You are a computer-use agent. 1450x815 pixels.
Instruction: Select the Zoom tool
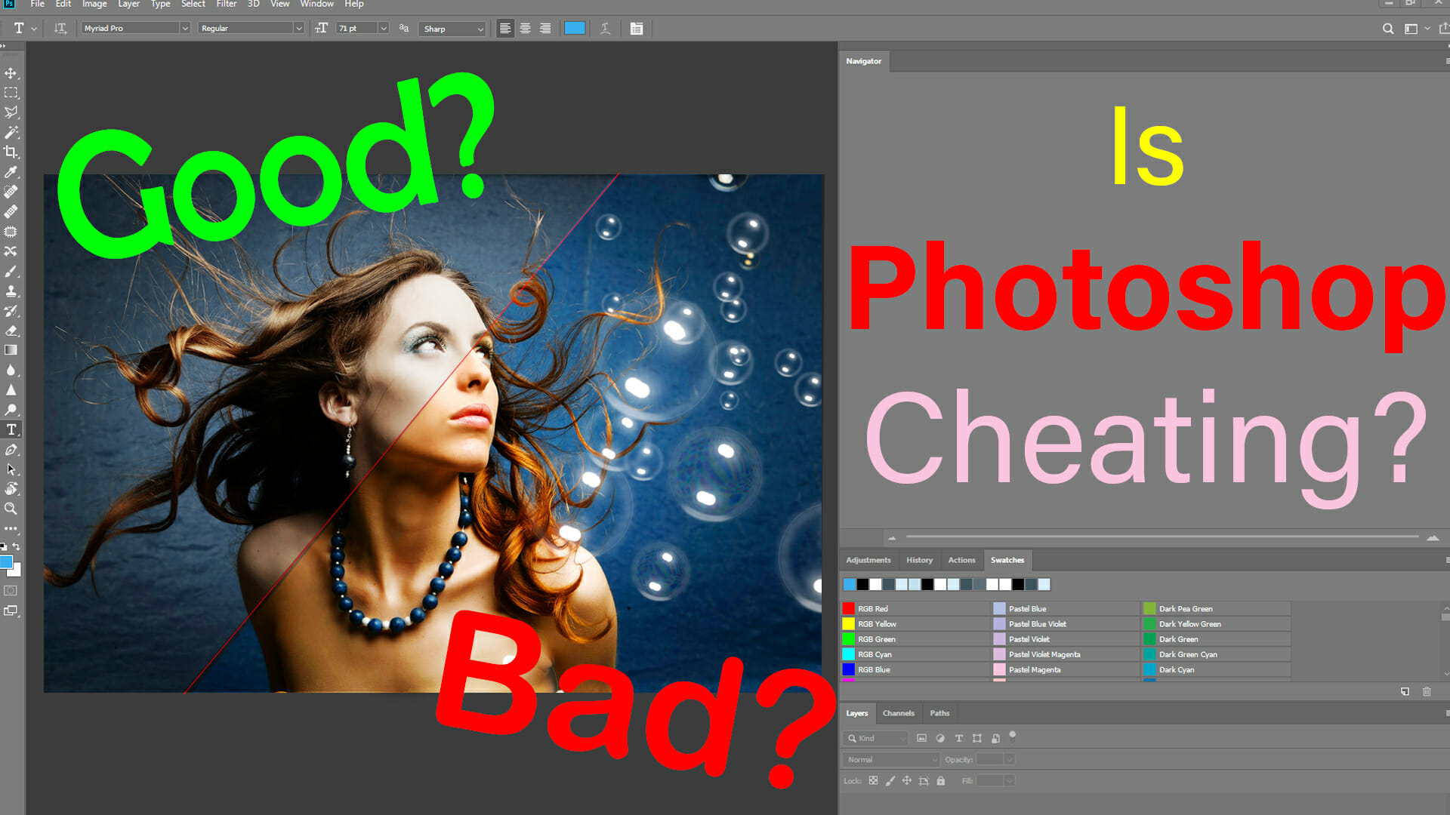click(11, 509)
